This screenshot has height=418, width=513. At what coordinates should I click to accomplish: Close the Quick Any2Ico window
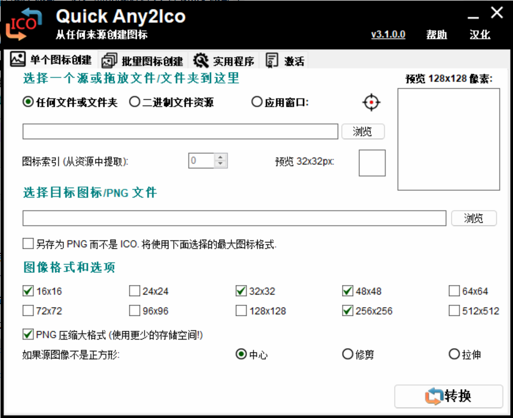pyautogui.click(x=497, y=13)
